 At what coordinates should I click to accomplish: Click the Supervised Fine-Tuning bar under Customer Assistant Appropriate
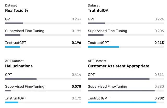click(x=121, y=91)
